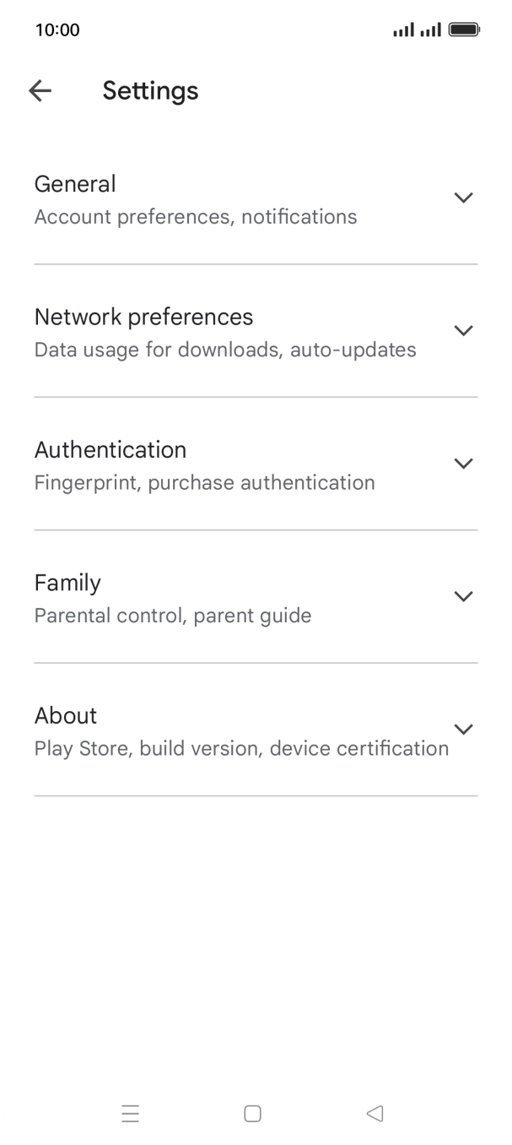
Task: Tap 'Data usage for downloads, auto-updates' text
Action: click(225, 350)
